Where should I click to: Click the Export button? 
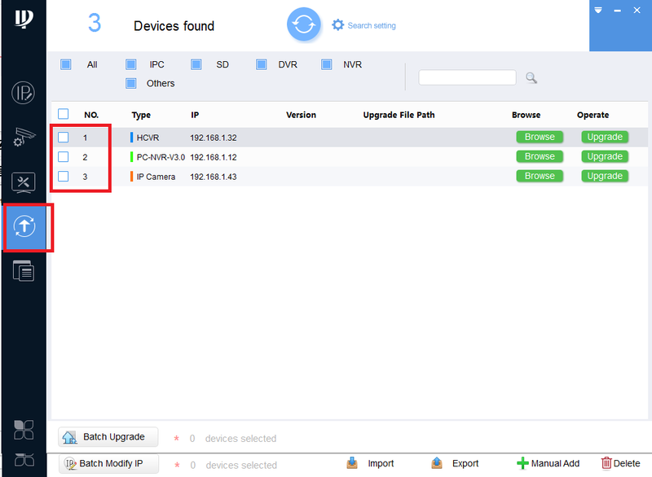(455, 463)
